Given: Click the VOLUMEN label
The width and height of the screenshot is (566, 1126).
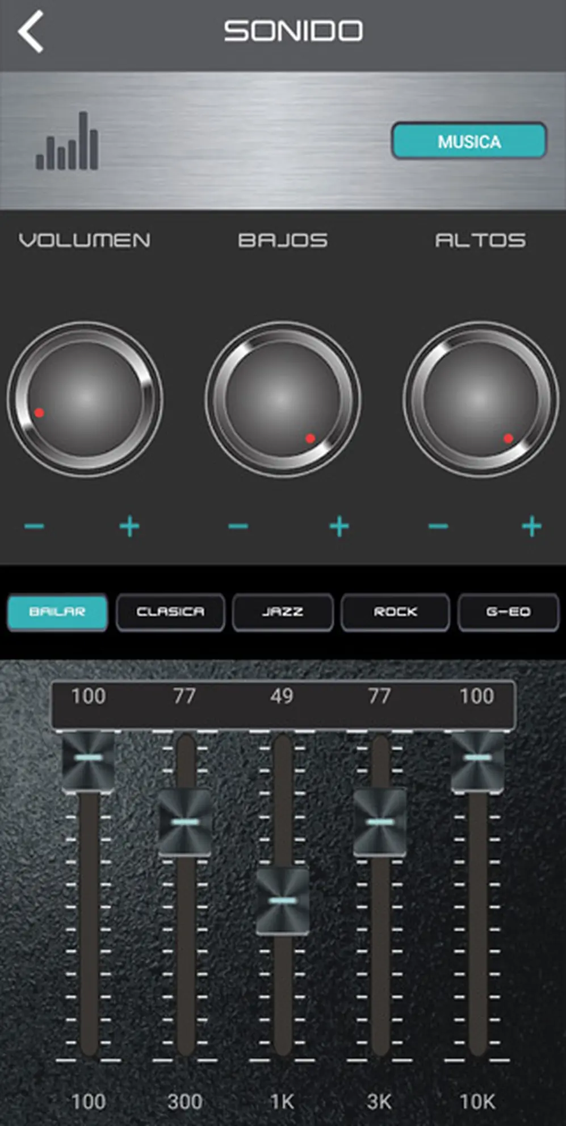Looking at the screenshot, I should (x=85, y=240).
